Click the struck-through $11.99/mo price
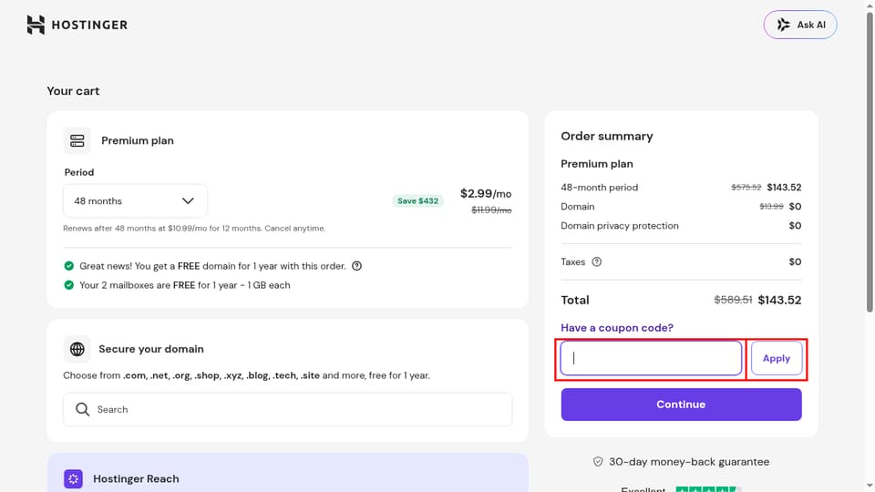Image resolution: width=875 pixels, height=492 pixels. 491,210
